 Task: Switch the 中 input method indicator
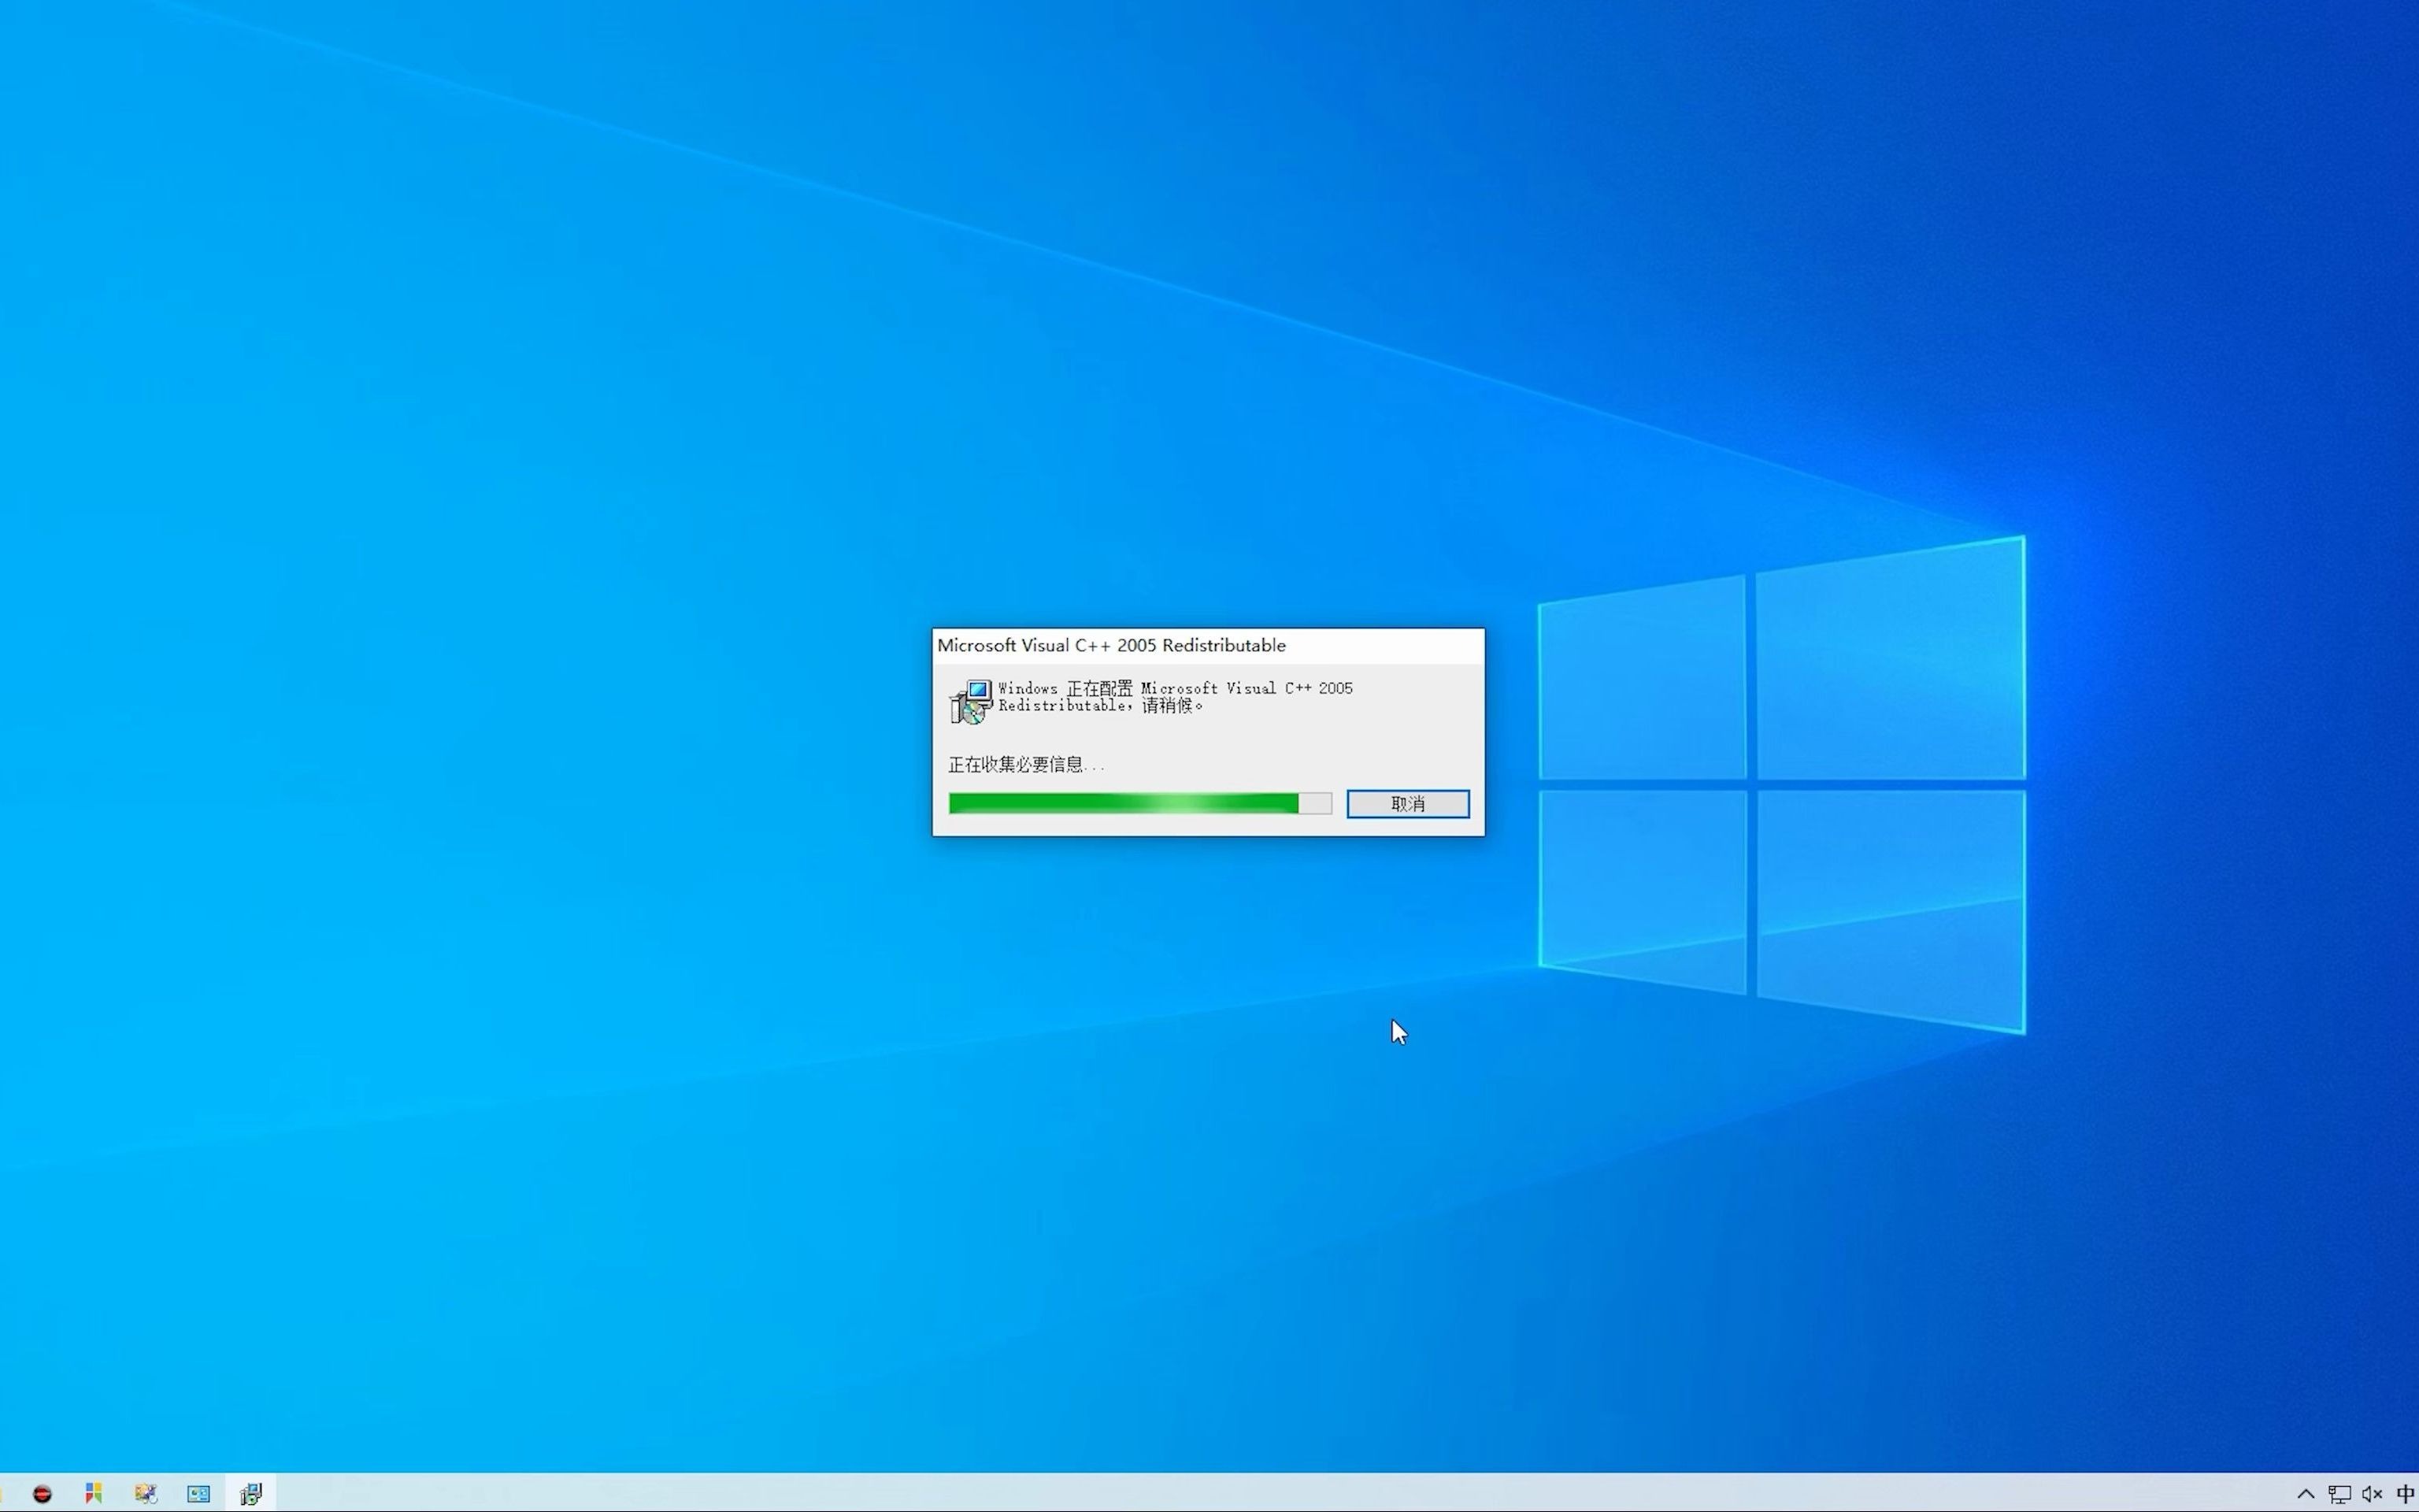point(2405,1494)
